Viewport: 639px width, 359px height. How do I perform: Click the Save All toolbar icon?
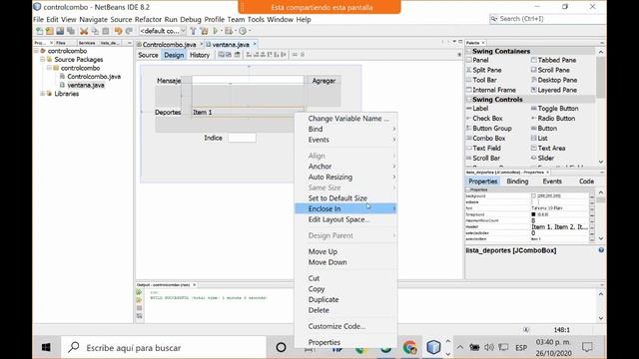pyautogui.click(x=71, y=31)
